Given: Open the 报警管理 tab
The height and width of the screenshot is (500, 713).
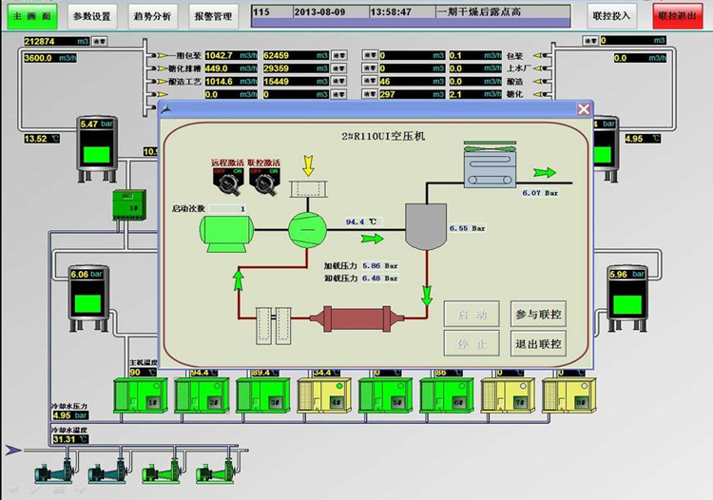Looking at the screenshot, I should tap(213, 16).
